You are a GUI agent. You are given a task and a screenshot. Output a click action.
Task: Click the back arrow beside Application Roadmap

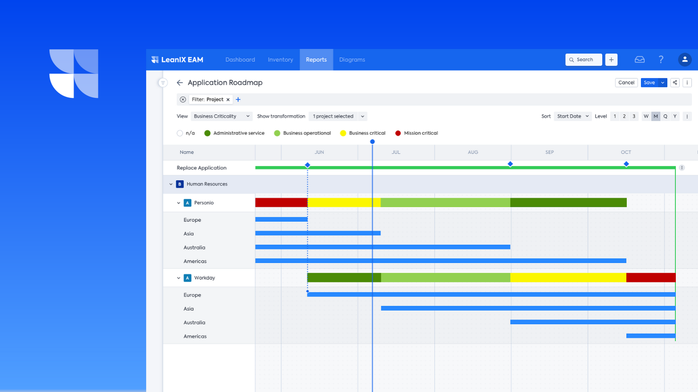pyautogui.click(x=180, y=82)
